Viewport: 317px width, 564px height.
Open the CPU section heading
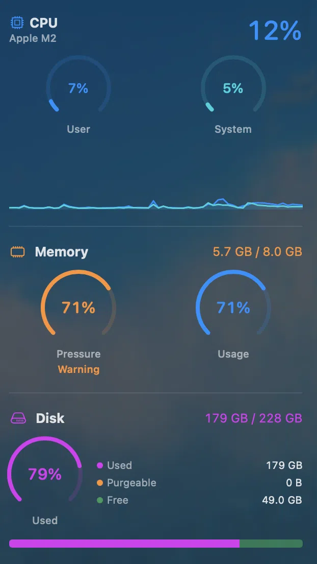point(43,23)
